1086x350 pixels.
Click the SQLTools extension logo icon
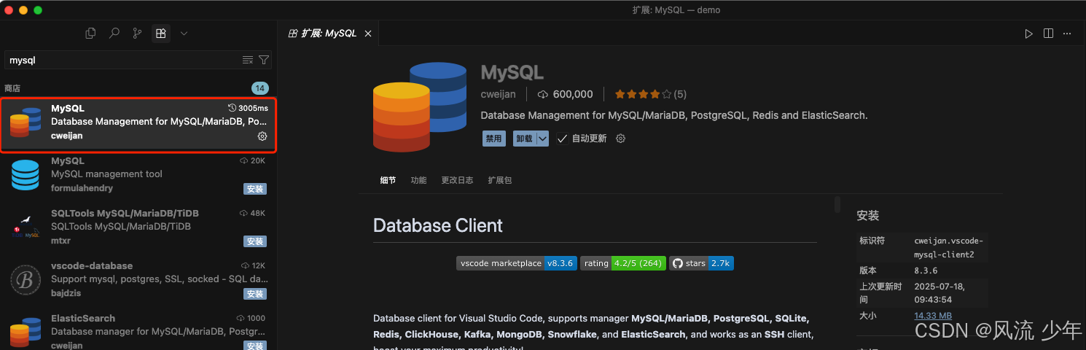(26, 227)
